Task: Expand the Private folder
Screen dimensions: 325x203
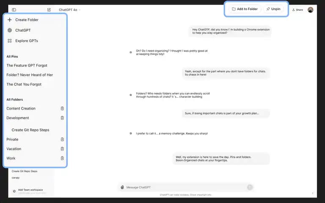Action: (x=12, y=140)
